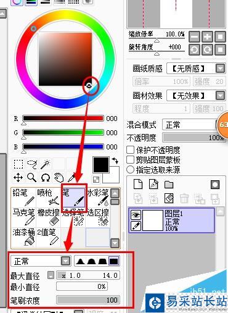Select the zoom magnifier tool
Screen dimensions: 228x313
[32, 177]
